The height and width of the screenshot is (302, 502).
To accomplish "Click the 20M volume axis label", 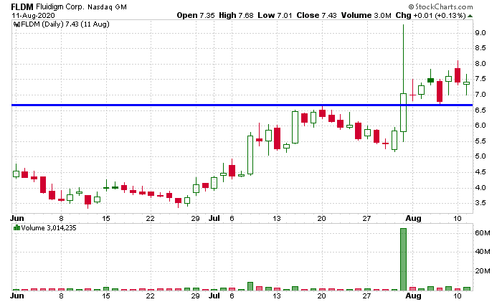I will (483, 271).
